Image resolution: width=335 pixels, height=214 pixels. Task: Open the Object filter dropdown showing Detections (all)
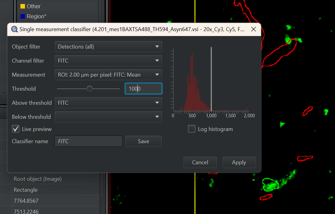pyautogui.click(x=108, y=46)
